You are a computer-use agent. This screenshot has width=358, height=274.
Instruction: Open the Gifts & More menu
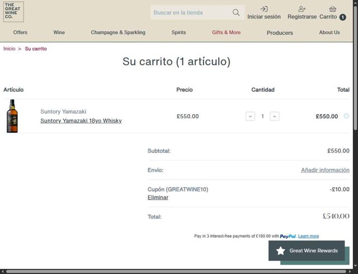(226, 32)
